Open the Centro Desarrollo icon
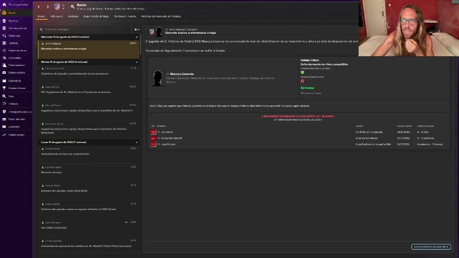The image size is (459, 258). click(4, 135)
